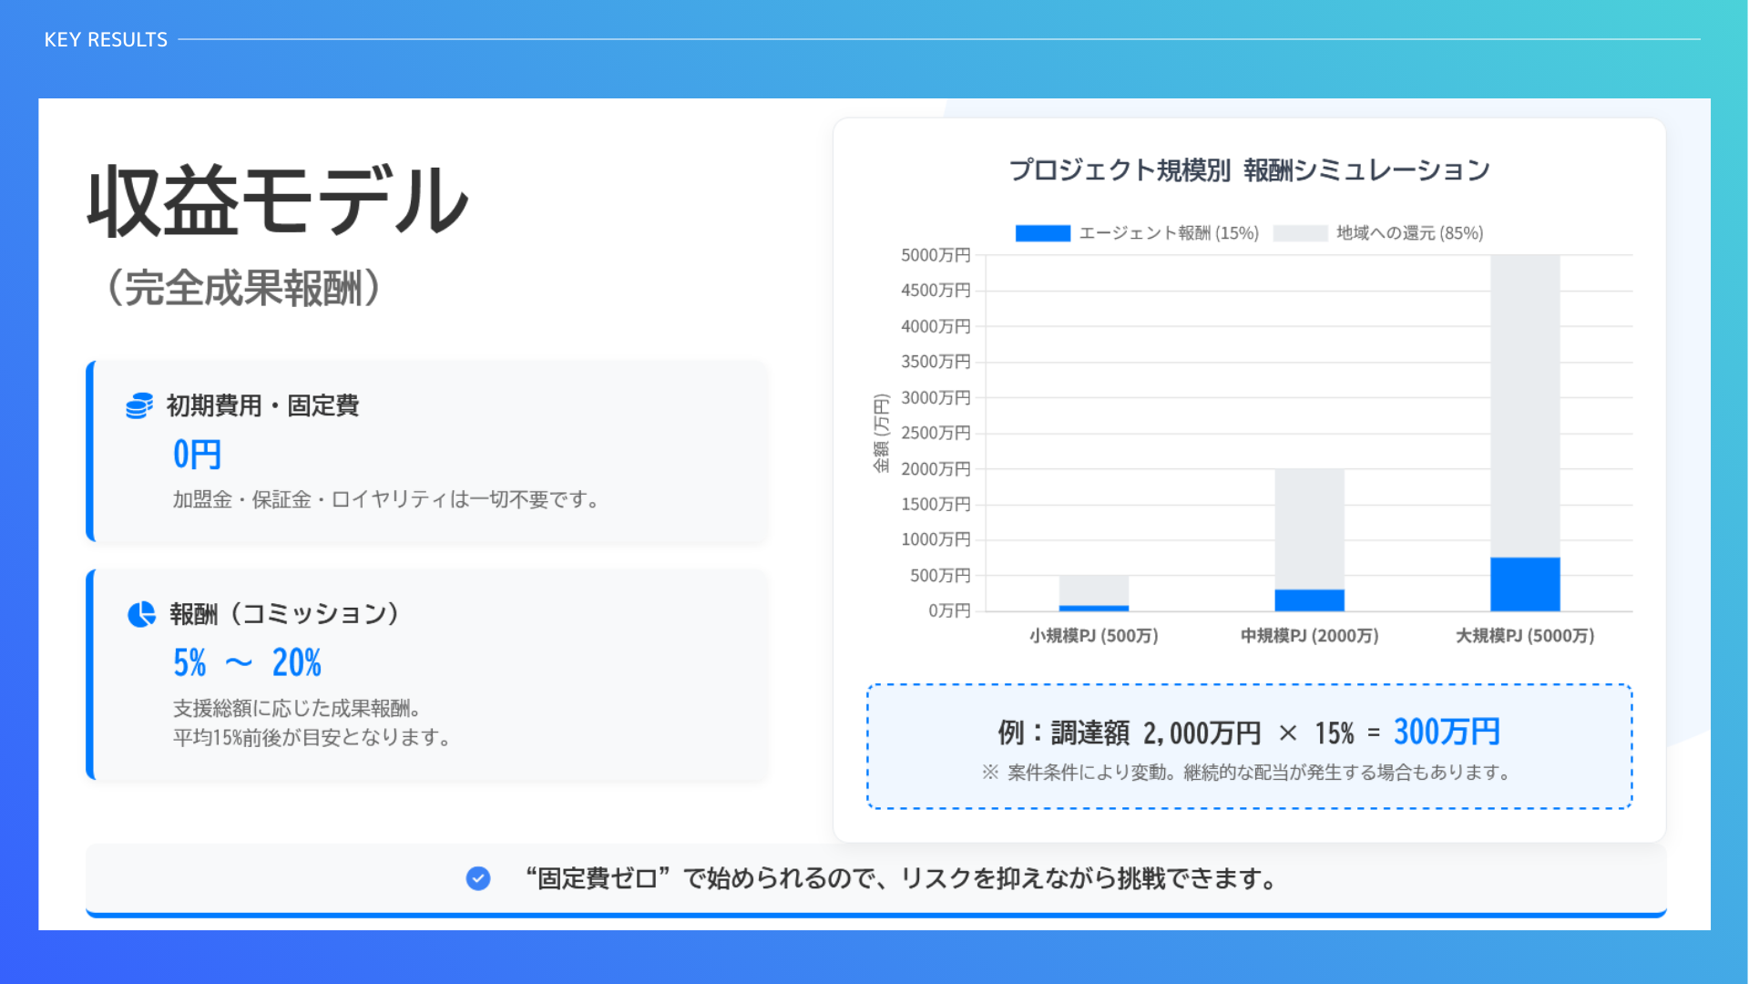Select the 中規模PJ (2000万) axis label

tap(1309, 636)
